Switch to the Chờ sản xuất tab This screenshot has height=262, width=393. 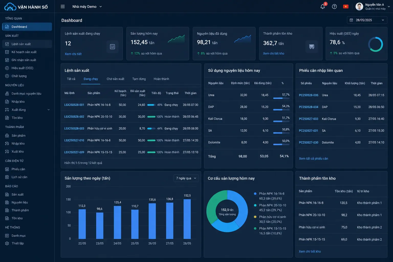point(115,79)
